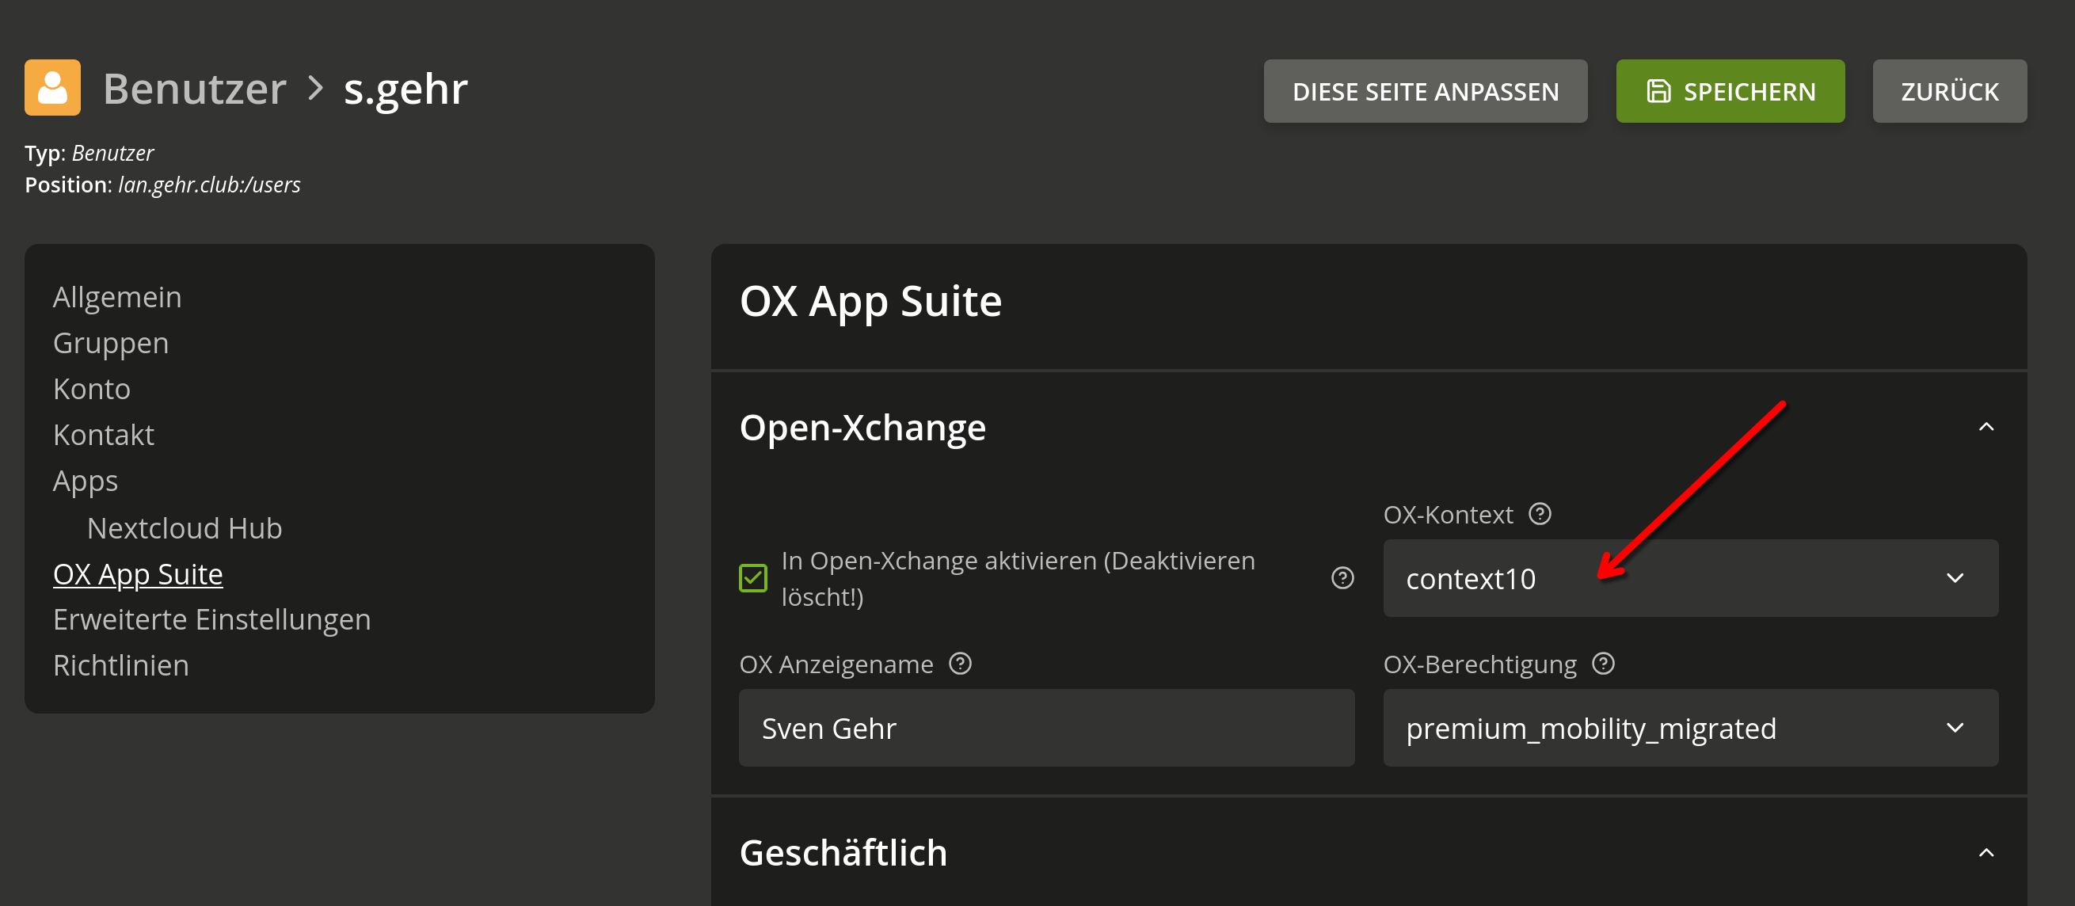Screen dimensions: 2075x906
Task: Open help icon next to OX-Kontext
Action: click(x=1540, y=514)
